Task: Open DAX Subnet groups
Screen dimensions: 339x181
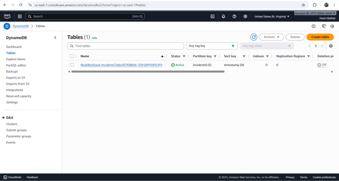Action: pos(16,130)
